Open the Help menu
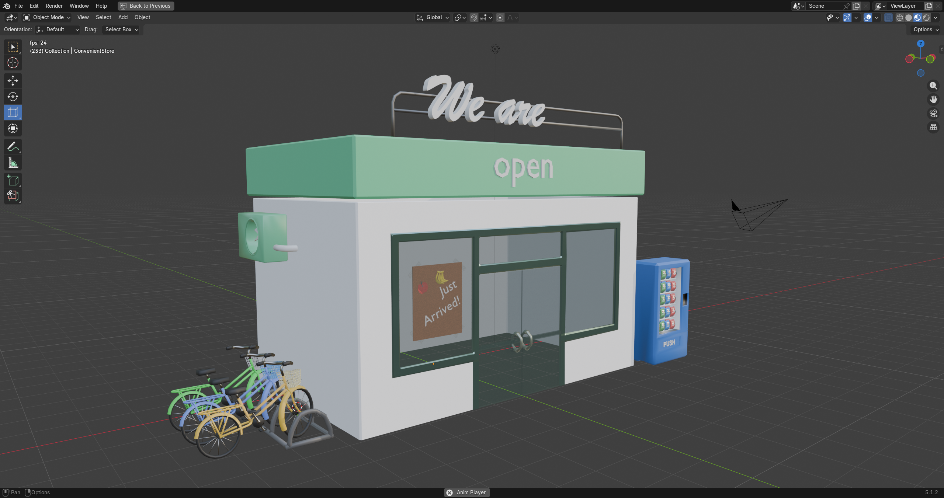This screenshot has width=944, height=498. (101, 6)
